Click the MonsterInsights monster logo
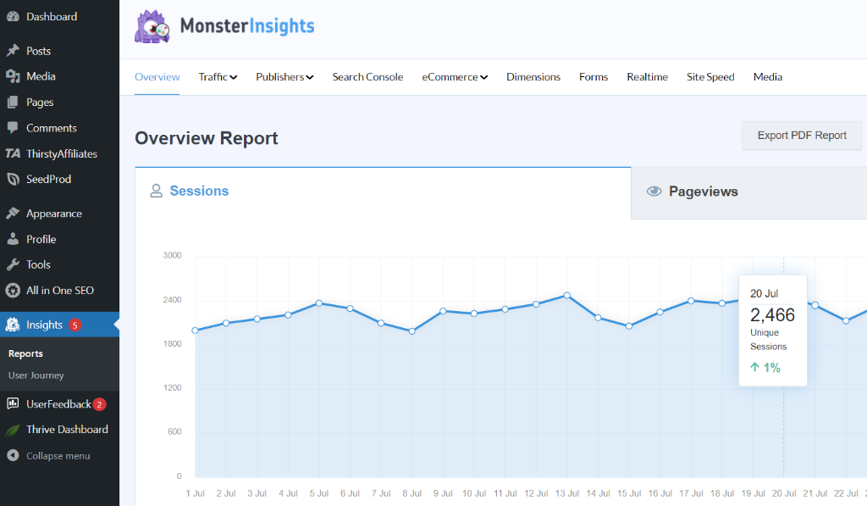Image resolution: width=867 pixels, height=506 pixels. click(x=152, y=26)
